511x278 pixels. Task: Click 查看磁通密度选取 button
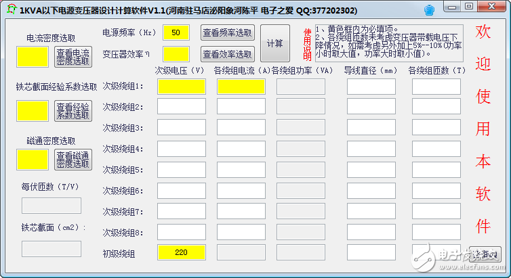pyautogui.click(x=73, y=160)
